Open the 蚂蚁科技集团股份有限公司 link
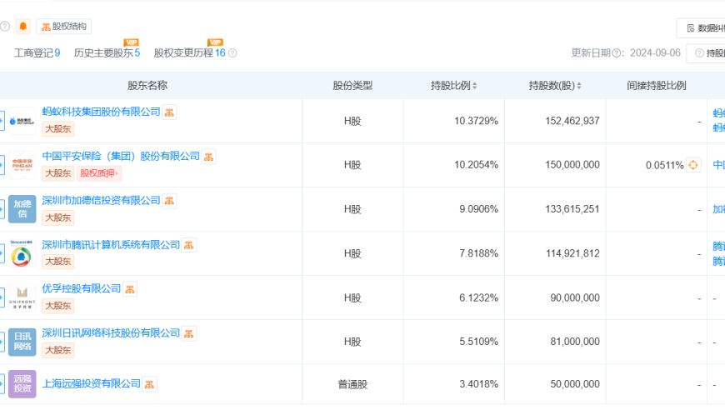The height and width of the screenshot is (410, 725). click(101, 112)
